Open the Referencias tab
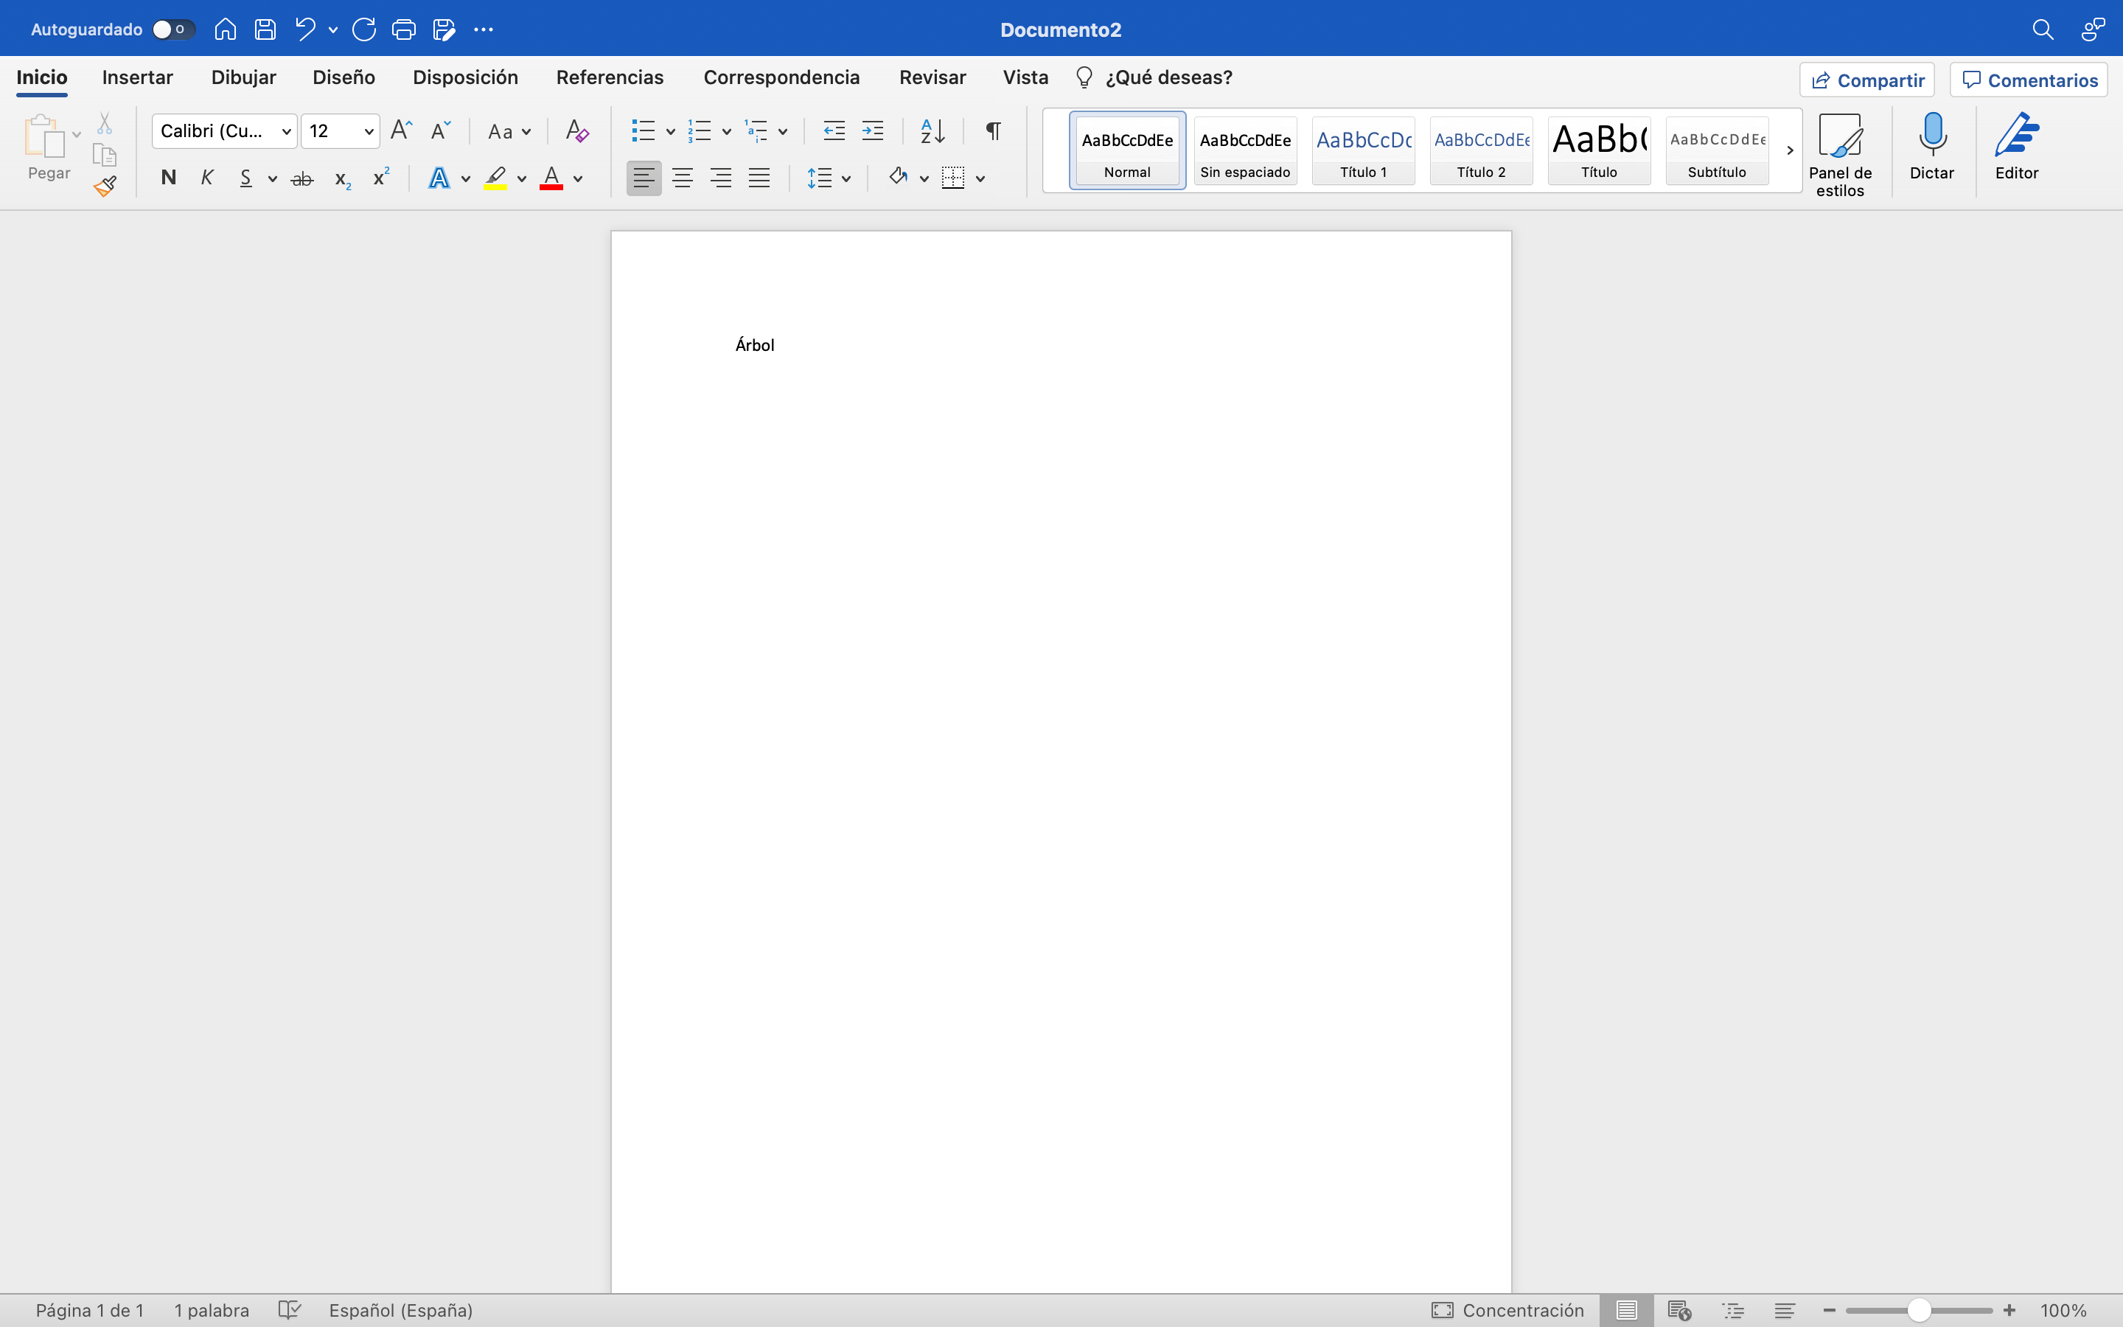 [x=610, y=77]
